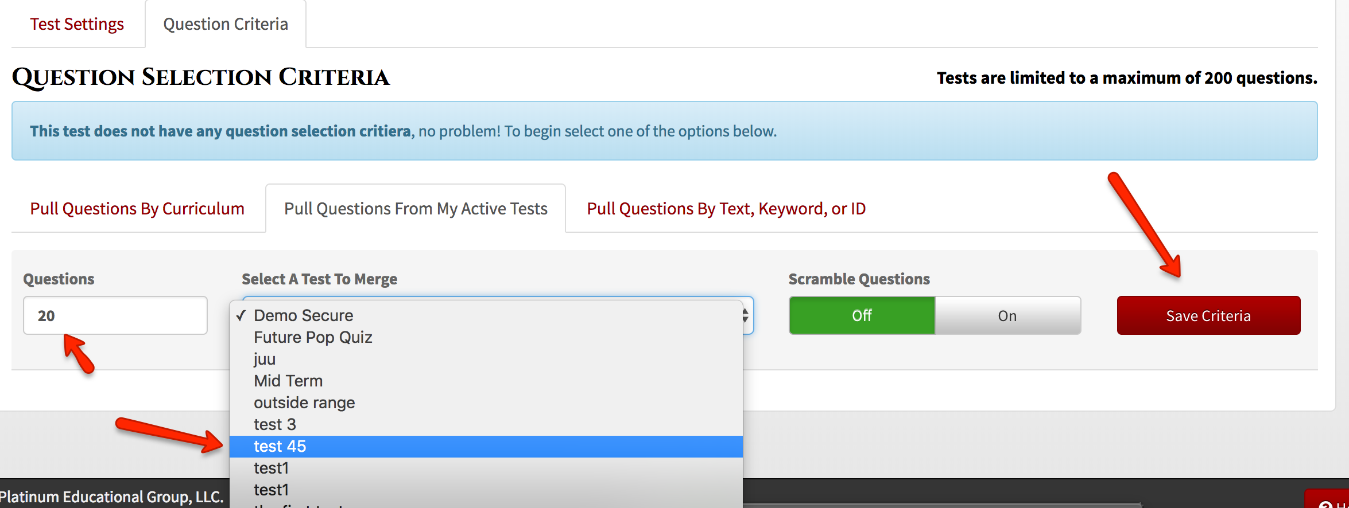Select the highlighted test 45 option
Screen dimensions: 1349x508
coord(486,446)
